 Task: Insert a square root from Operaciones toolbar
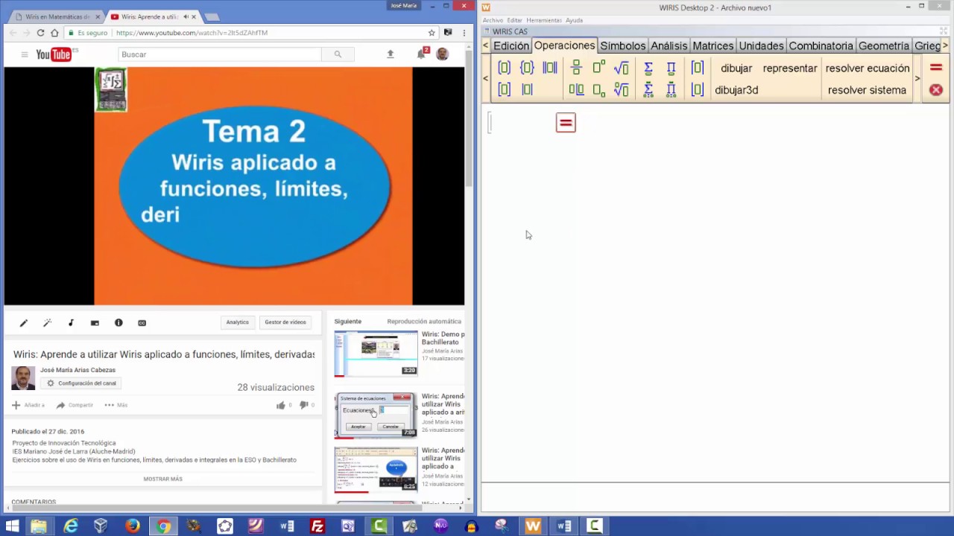point(621,68)
